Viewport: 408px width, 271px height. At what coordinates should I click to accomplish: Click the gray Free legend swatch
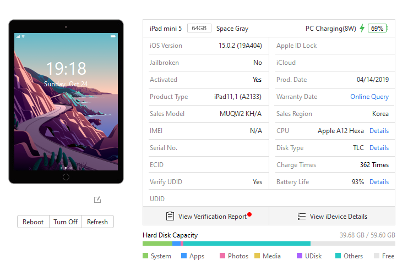point(377,256)
